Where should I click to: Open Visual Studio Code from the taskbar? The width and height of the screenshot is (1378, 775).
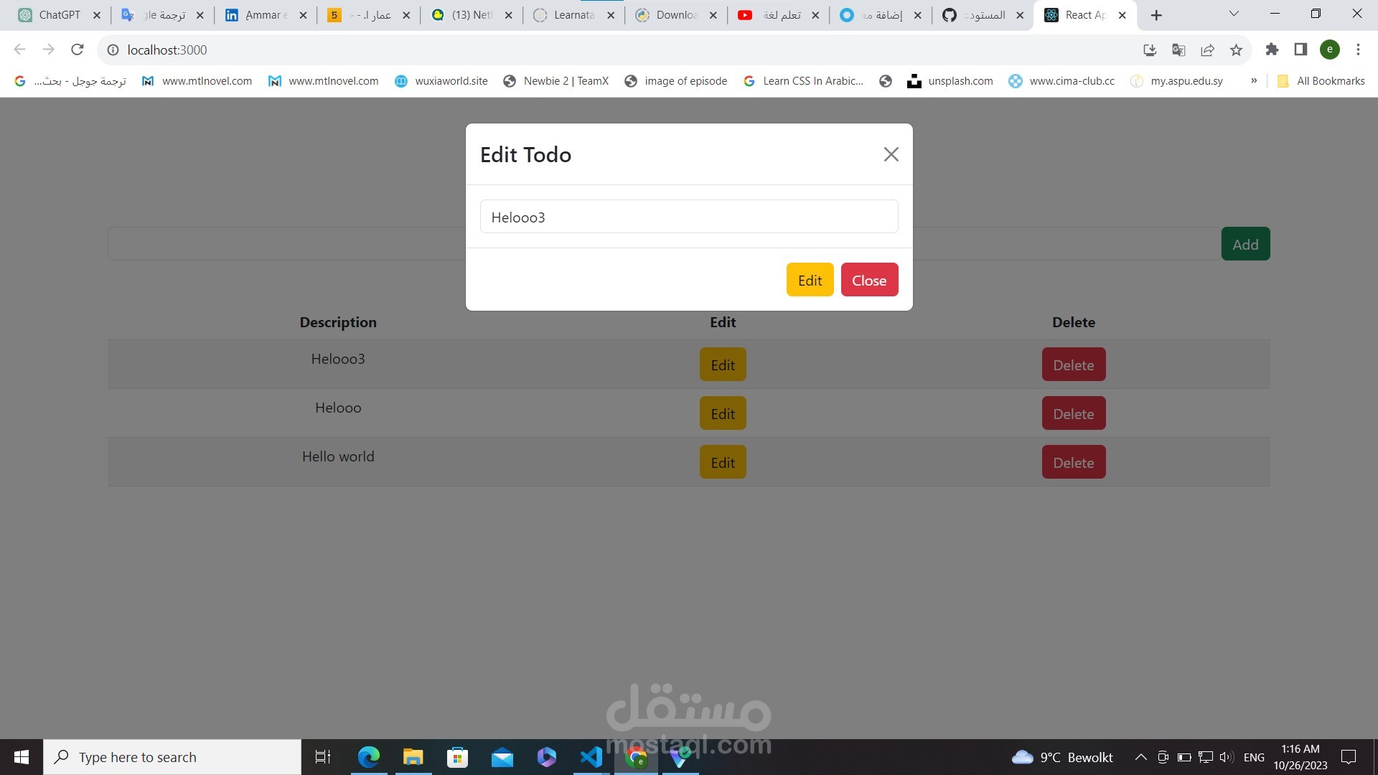pos(591,757)
